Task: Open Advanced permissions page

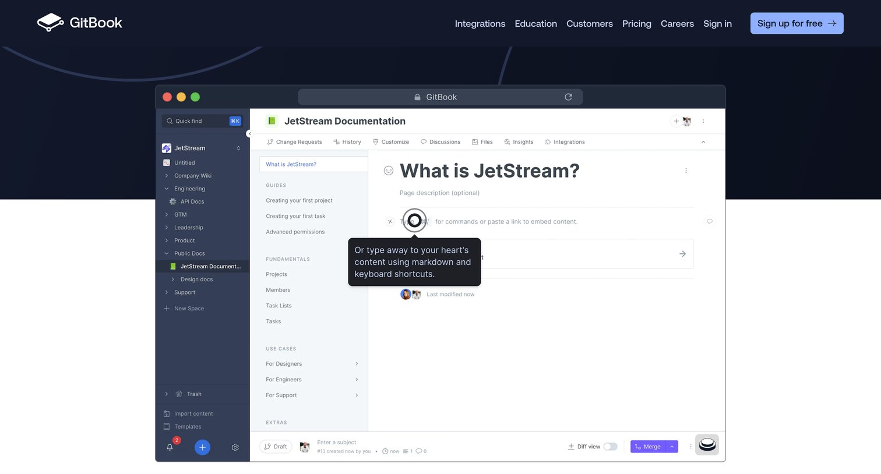Action: pyautogui.click(x=295, y=232)
